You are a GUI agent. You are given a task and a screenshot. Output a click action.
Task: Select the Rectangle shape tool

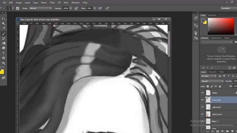(x=3, y=58)
